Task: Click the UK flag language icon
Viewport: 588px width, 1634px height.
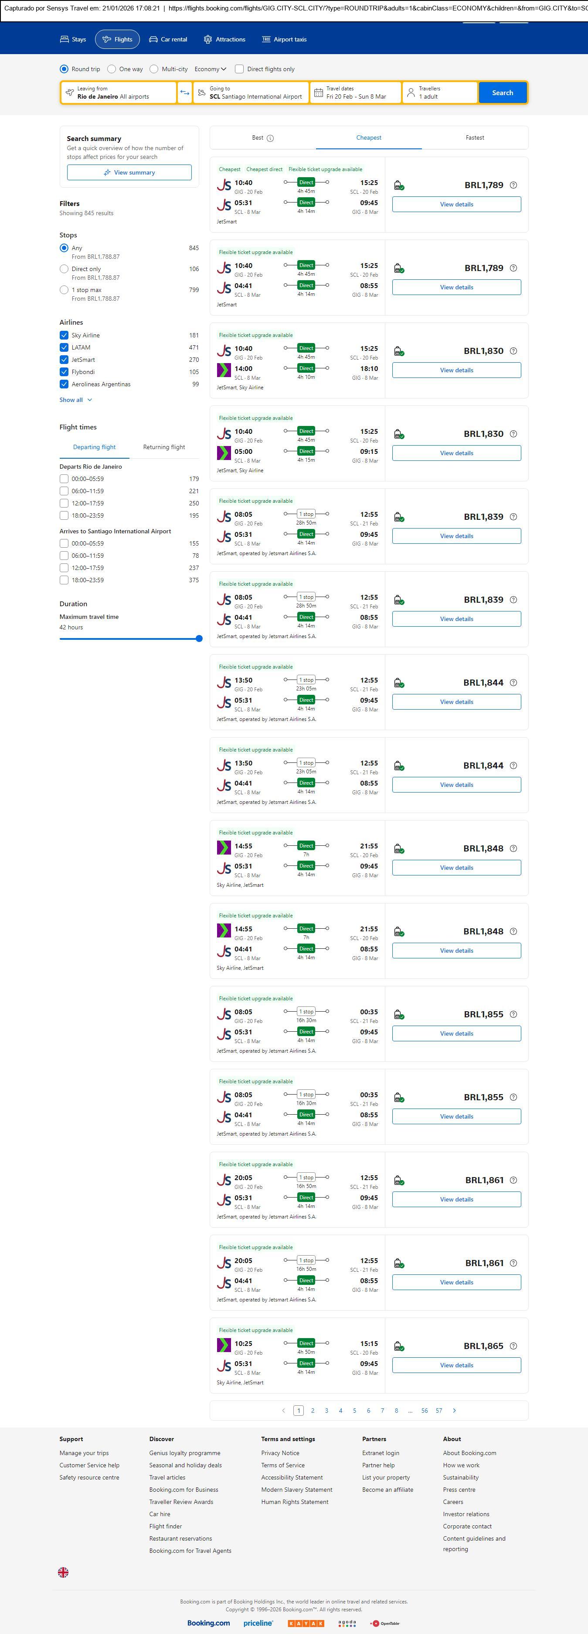Action: tap(63, 1572)
